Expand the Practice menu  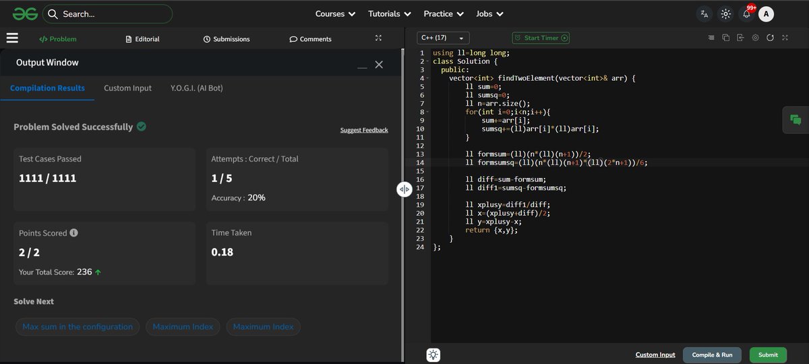tap(443, 13)
